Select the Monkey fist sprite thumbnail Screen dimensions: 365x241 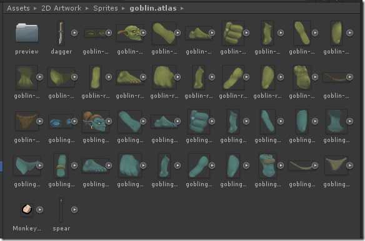(26, 209)
